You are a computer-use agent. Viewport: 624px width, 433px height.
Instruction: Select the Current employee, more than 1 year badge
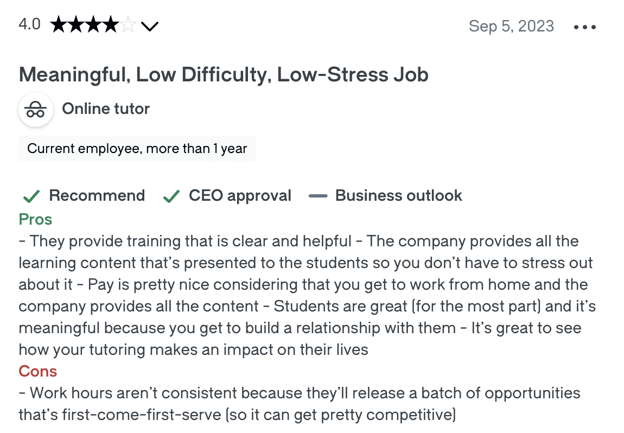point(137,148)
